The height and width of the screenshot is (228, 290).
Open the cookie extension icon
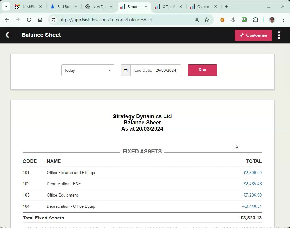pos(222,20)
